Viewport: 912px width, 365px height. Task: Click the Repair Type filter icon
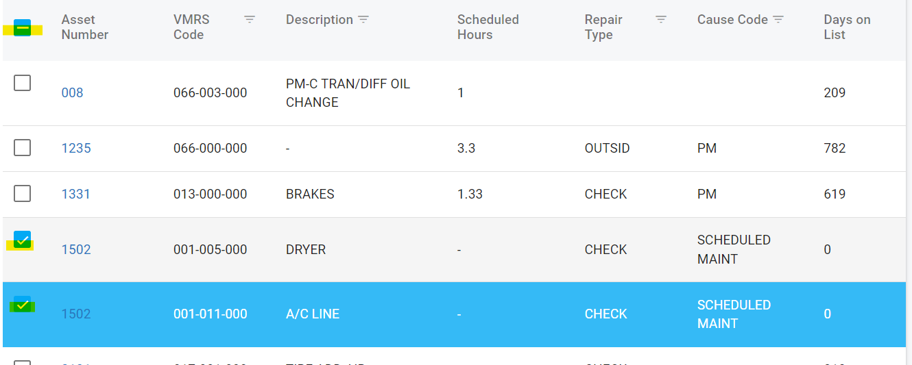pos(661,20)
